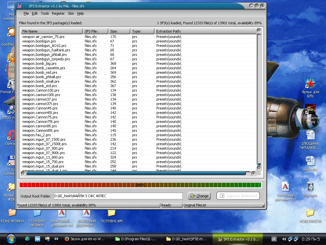Select the weapon.bomb_small.prs file
The width and height of the screenshot is (326, 245).
(x=41, y=81)
